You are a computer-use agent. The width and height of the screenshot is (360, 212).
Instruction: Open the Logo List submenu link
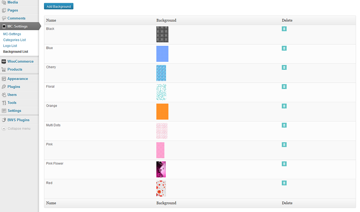tap(10, 46)
